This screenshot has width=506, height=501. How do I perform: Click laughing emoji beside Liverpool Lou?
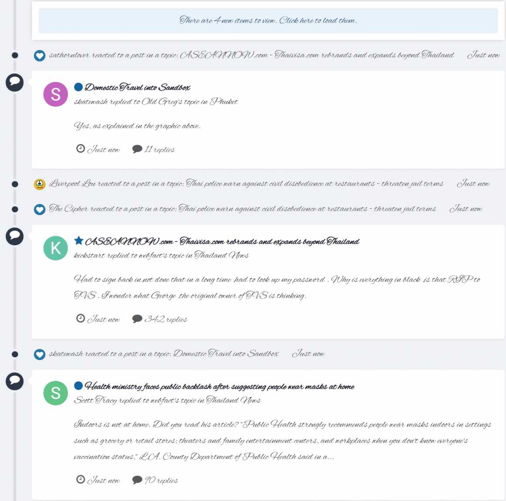coord(40,184)
